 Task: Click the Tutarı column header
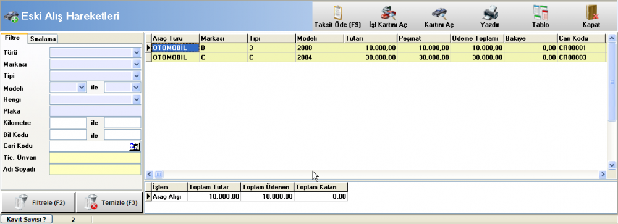(x=370, y=38)
